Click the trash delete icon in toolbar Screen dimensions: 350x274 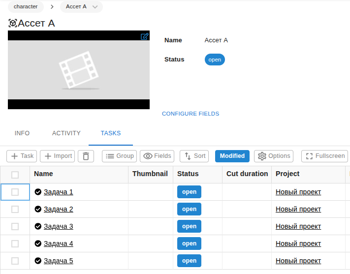(86, 156)
